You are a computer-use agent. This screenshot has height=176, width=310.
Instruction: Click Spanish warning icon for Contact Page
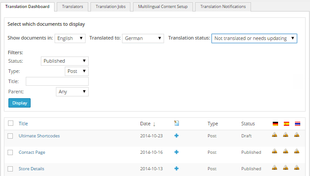click(x=286, y=151)
